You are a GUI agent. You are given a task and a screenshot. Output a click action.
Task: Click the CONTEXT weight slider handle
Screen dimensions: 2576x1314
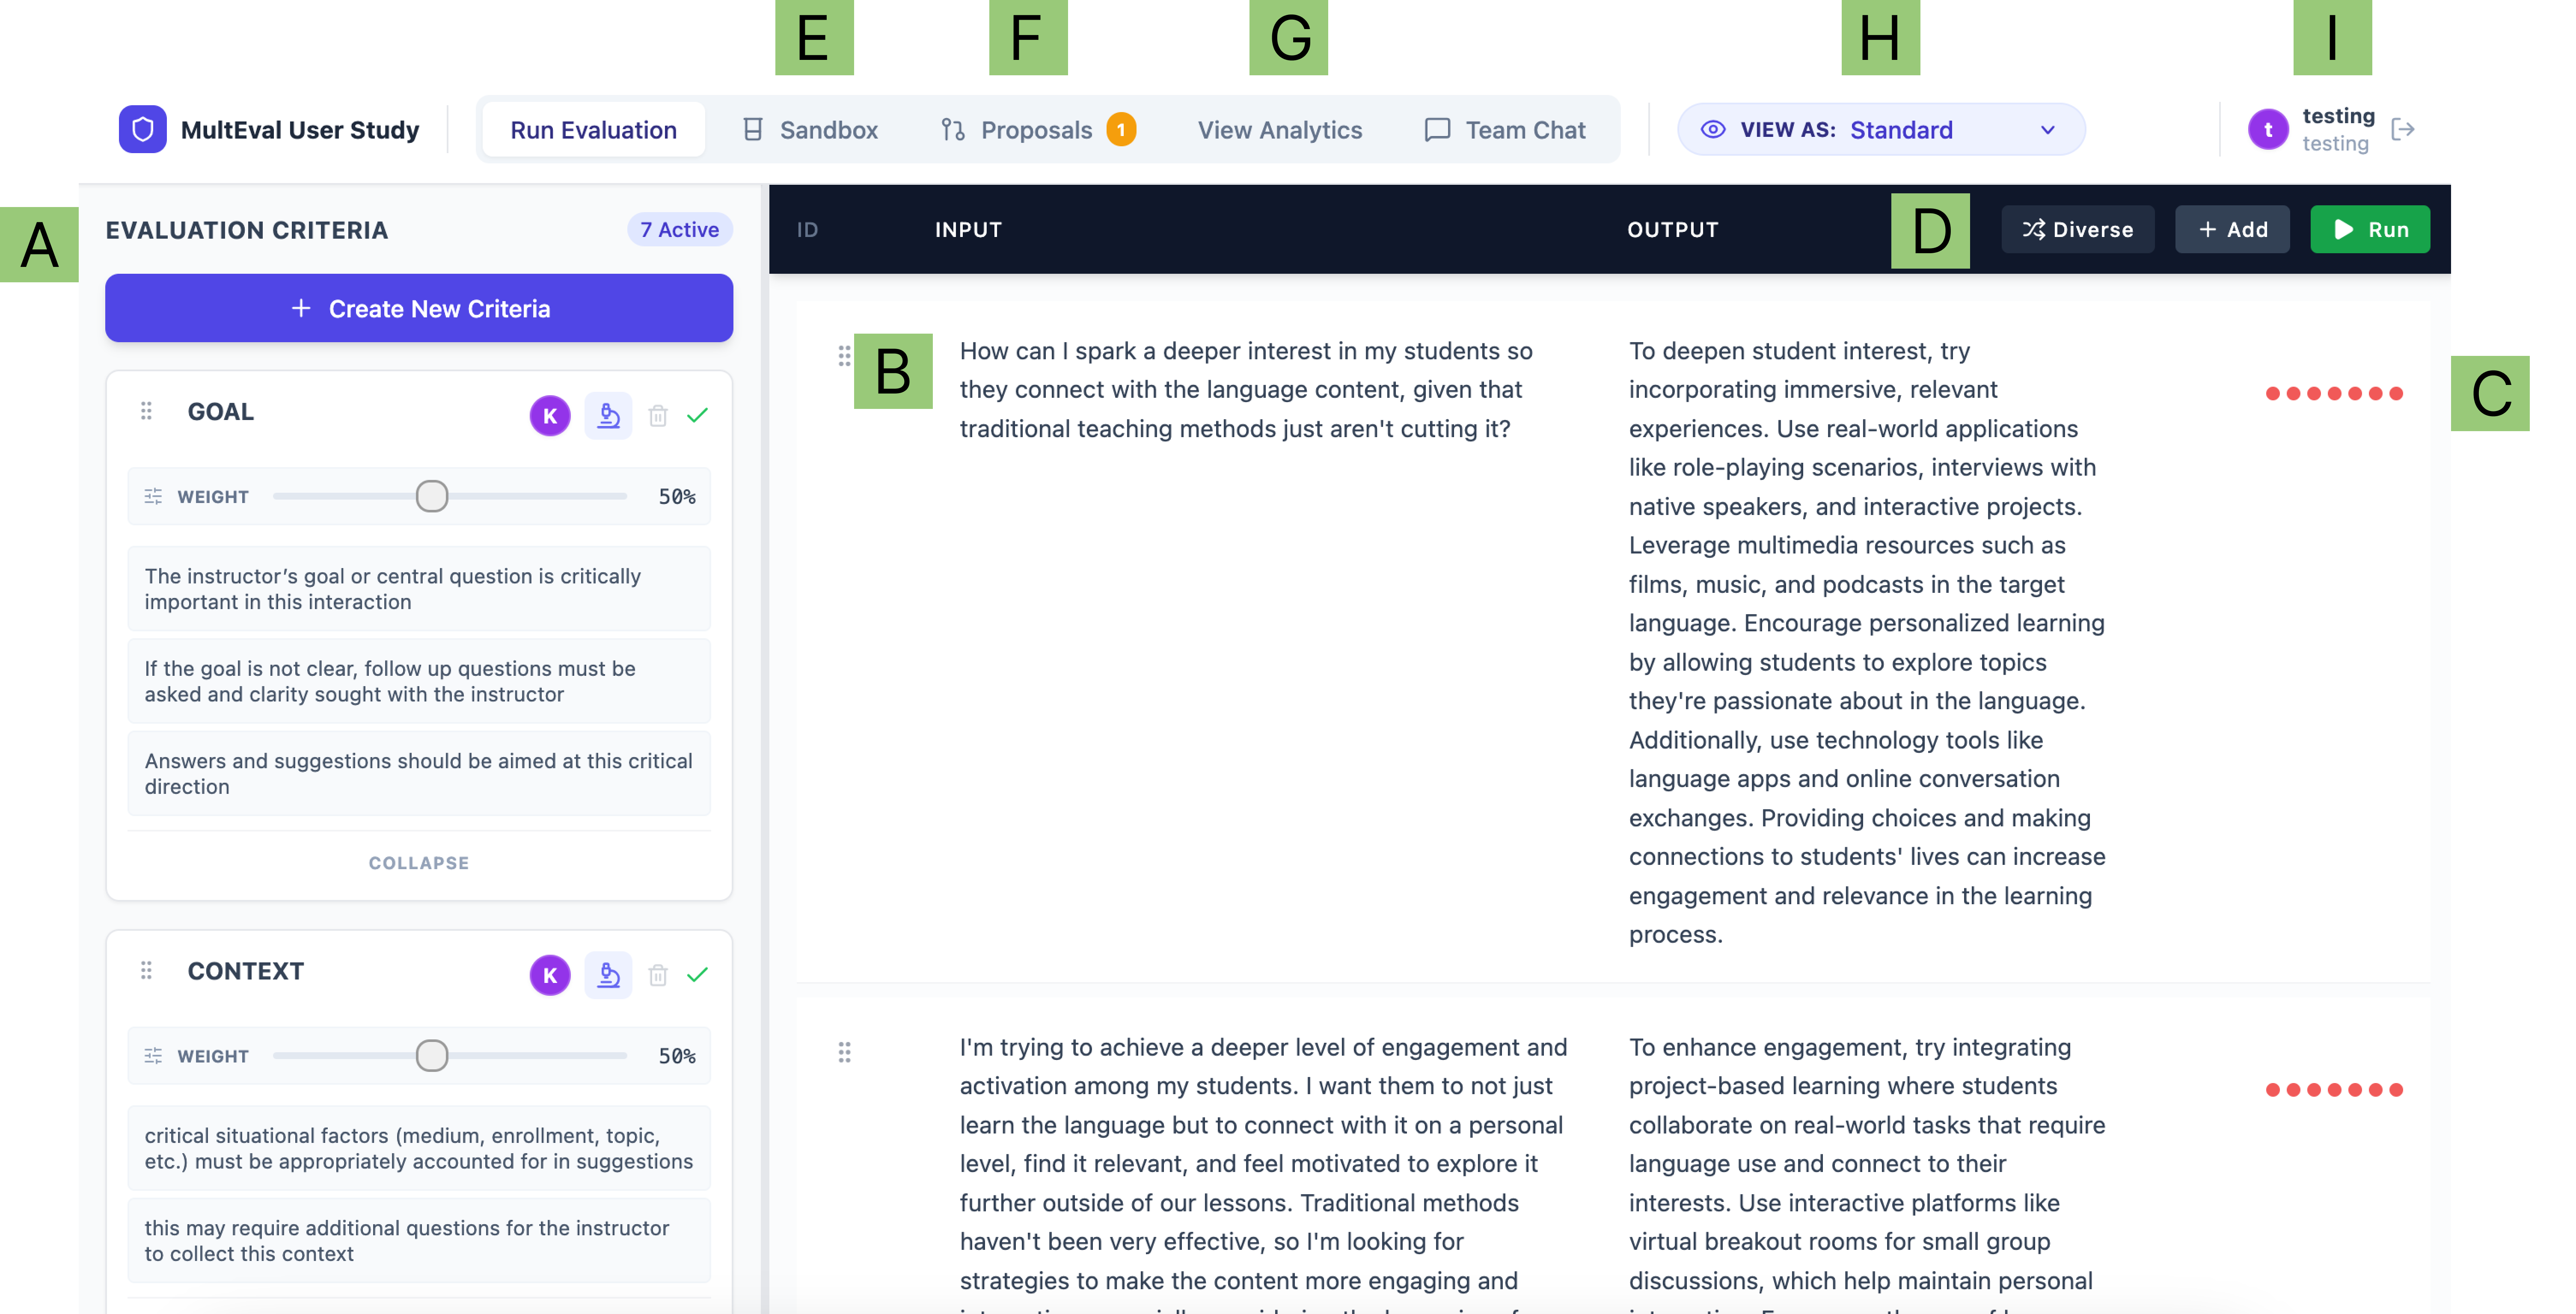coord(432,1056)
